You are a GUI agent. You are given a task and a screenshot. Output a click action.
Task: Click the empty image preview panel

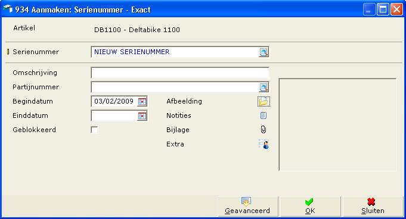(x=337, y=124)
